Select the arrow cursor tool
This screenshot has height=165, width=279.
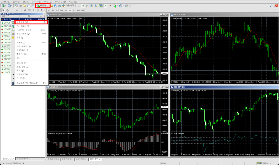[x=3, y=10]
